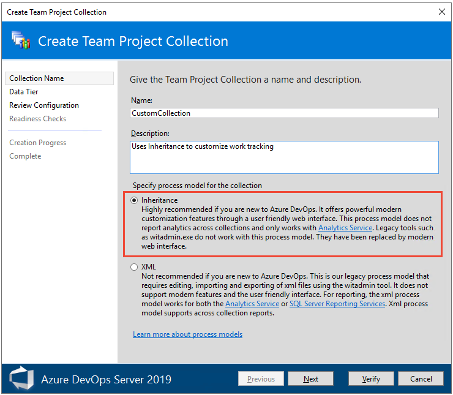The image size is (453, 395).
Task: Click the 'Azure DevOps Server 2019' footer text
Action: (106, 380)
